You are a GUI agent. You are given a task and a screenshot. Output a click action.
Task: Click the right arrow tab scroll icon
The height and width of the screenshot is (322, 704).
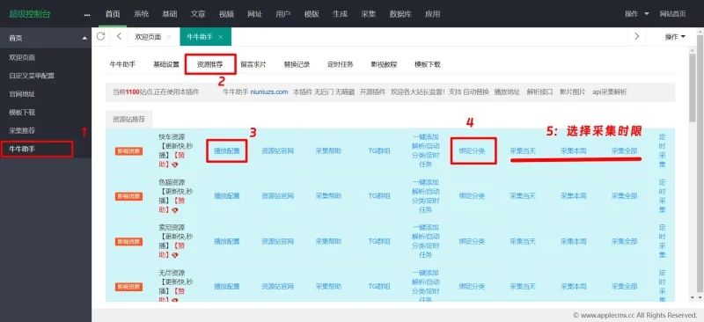[x=636, y=36]
